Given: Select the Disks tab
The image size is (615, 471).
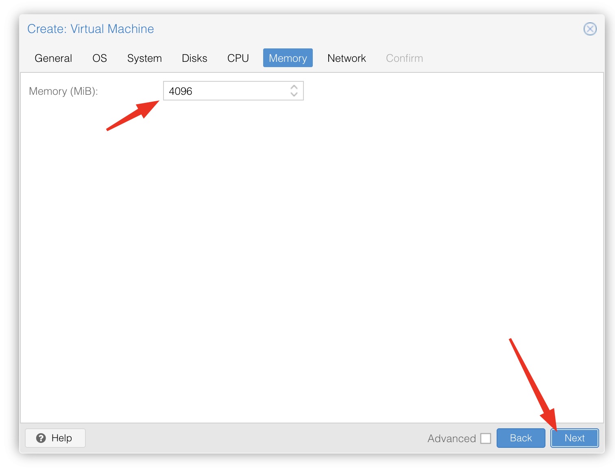Looking at the screenshot, I should tap(194, 58).
